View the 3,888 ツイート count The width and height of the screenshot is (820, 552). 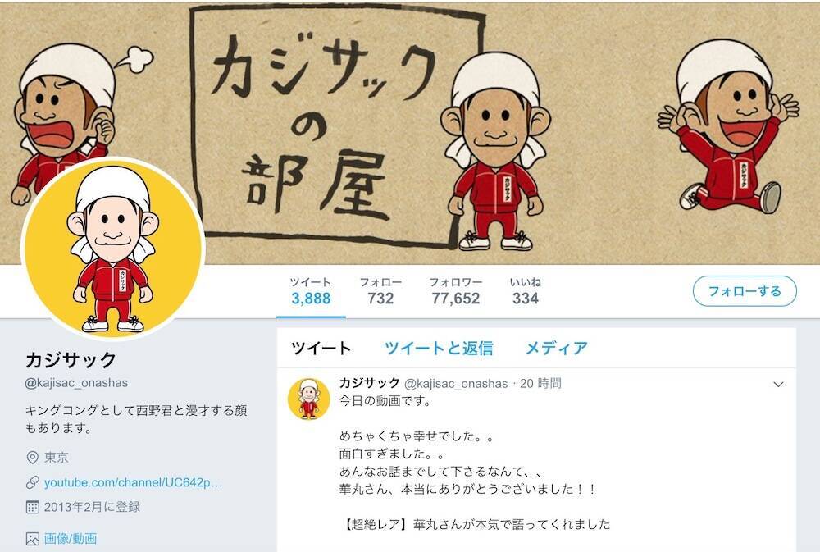(x=311, y=291)
